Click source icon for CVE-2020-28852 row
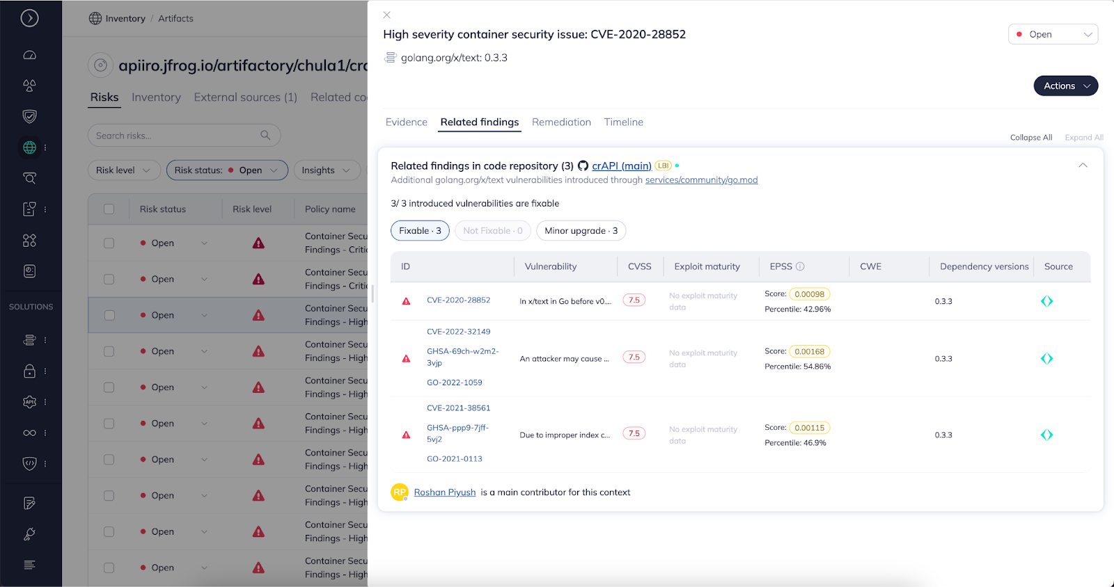Image resolution: width=1114 pixels, height=587 pixels. click(1046, 301)
